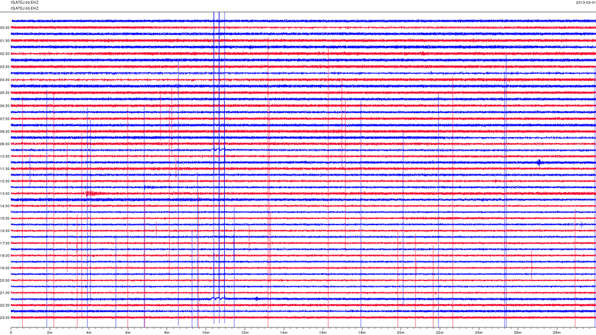The width and height of the screenshot is (596, 335).
Task: Click the 2013-03-01 date label
Action: coord(585,2)
